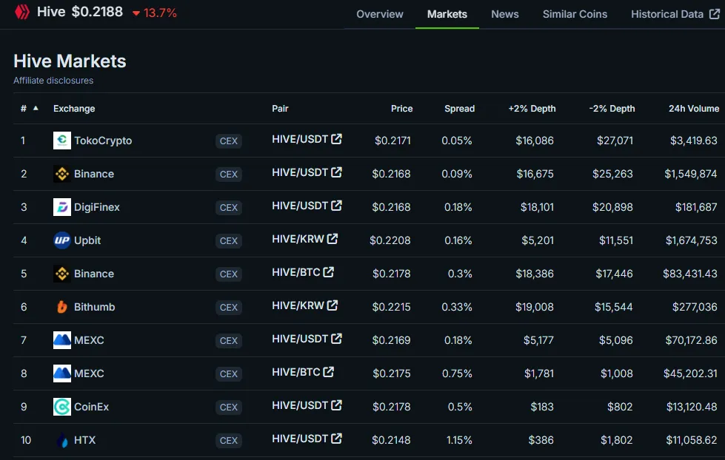Image resolution: width=725 pixels, height=460 pixels.
Task: Click the Upbit exchange logo
Action: (62, 240)
